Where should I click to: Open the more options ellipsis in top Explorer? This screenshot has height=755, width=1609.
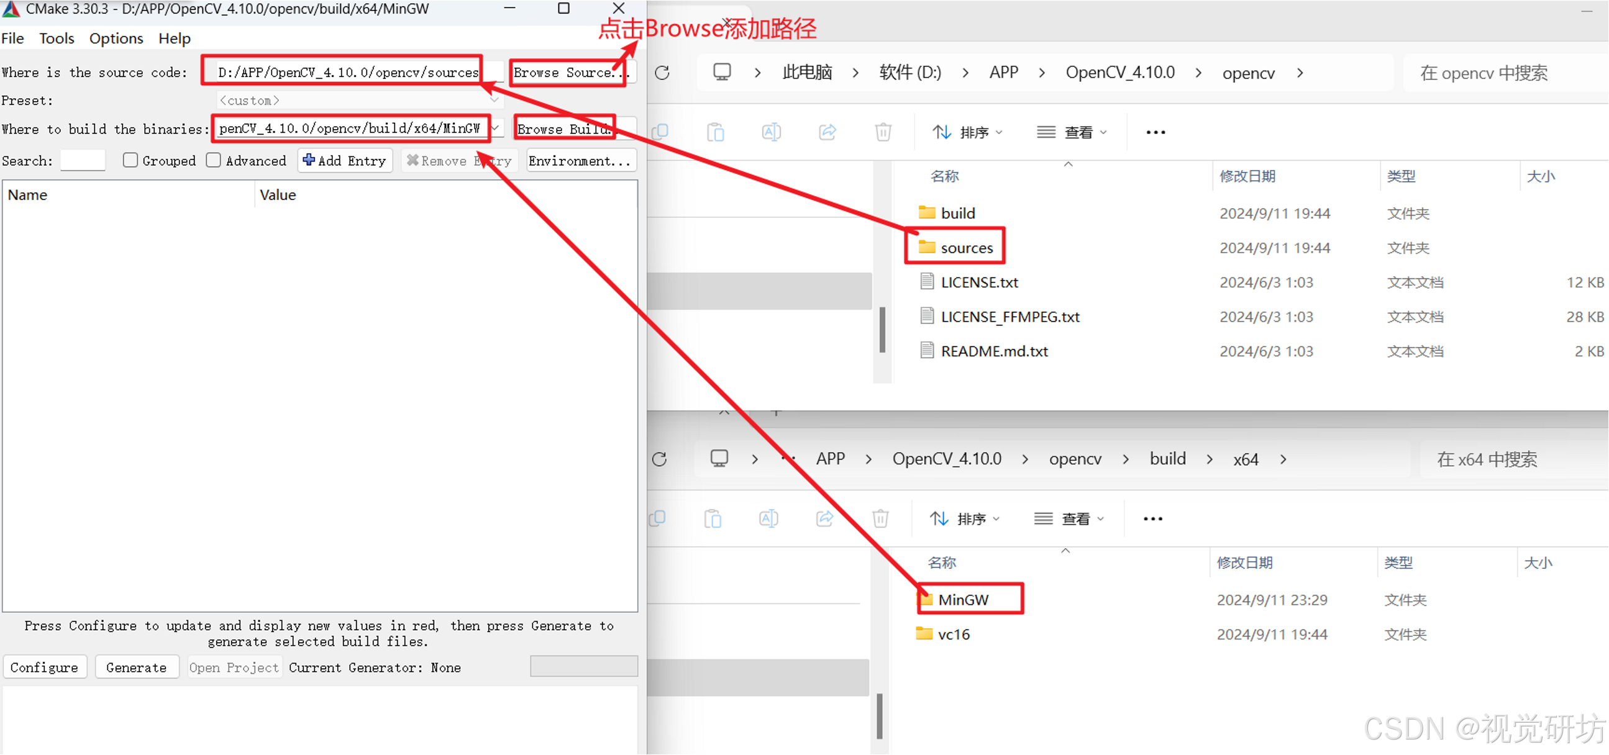coord(1155,132)
